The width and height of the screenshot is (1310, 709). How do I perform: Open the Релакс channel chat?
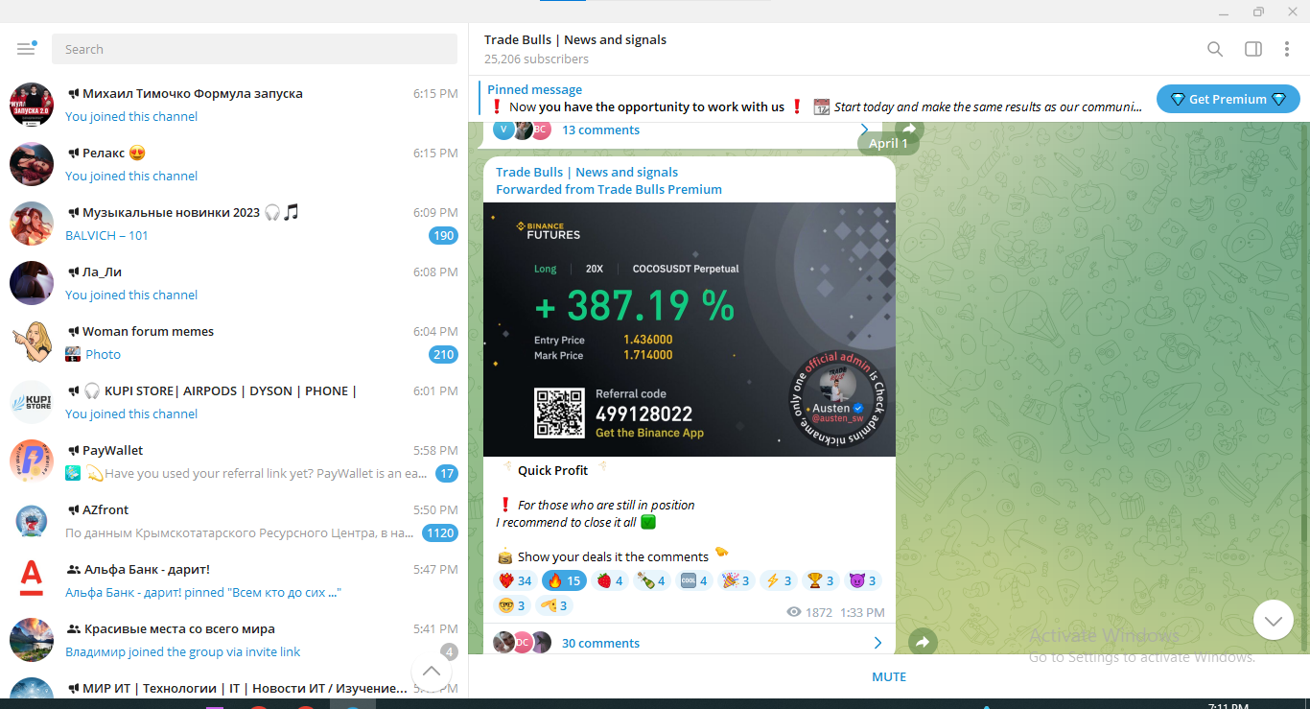click(x=234, y=164)
